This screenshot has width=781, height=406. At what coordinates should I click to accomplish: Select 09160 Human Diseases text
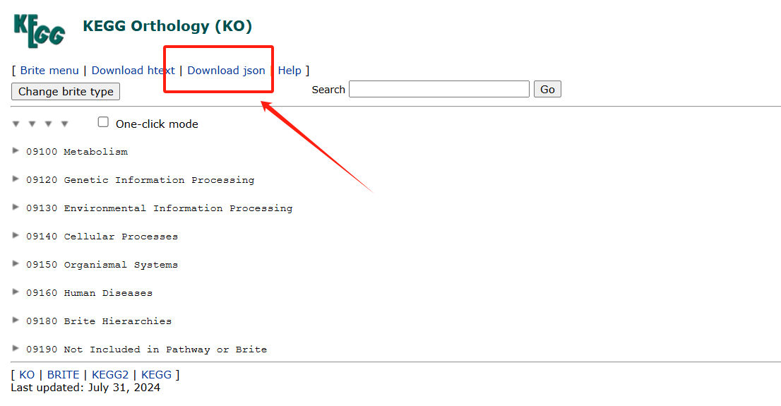90,293
